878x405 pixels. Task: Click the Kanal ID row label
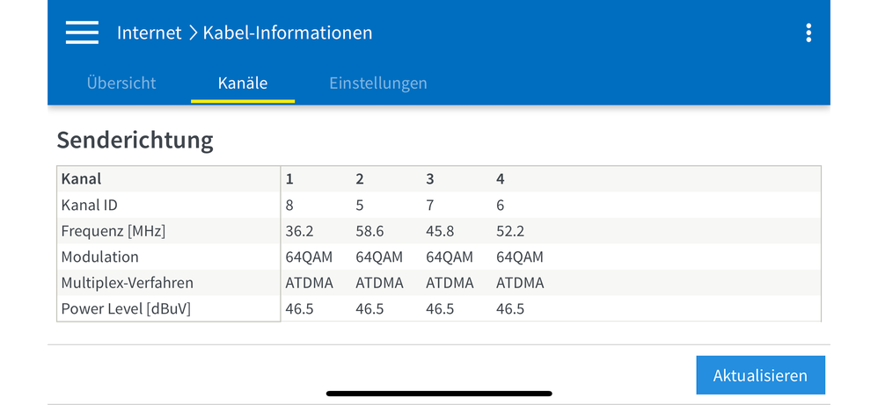tap(89, 205)
